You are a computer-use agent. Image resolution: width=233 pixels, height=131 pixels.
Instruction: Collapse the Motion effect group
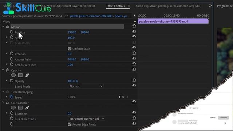click(3, 27)
